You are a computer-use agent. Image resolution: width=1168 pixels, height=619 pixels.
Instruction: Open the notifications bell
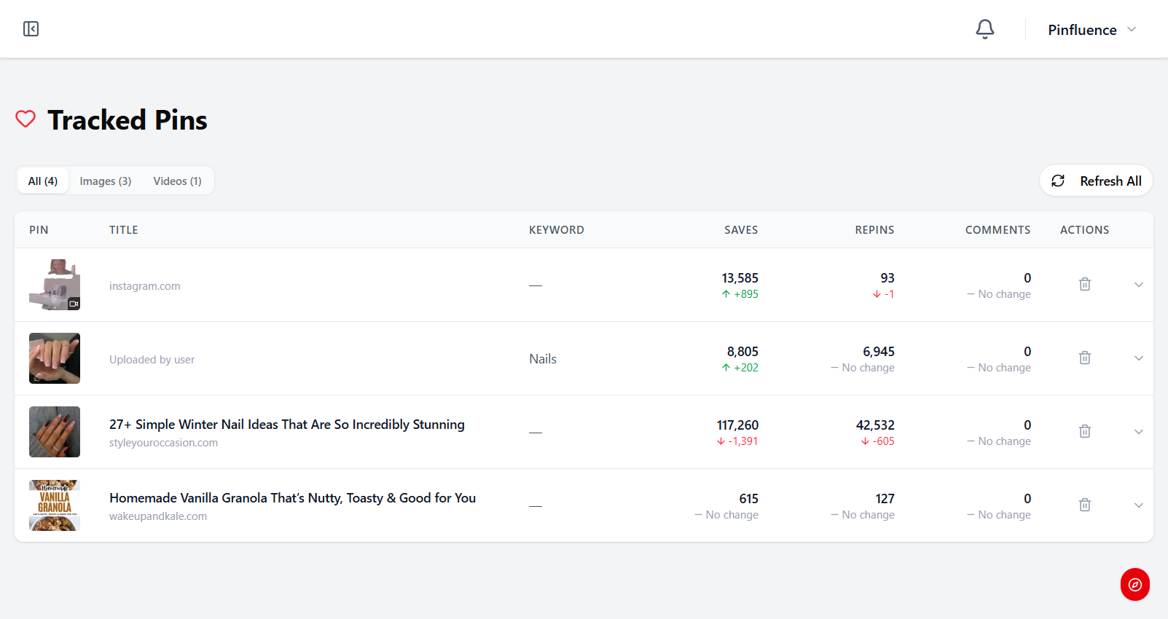[985, 29]
